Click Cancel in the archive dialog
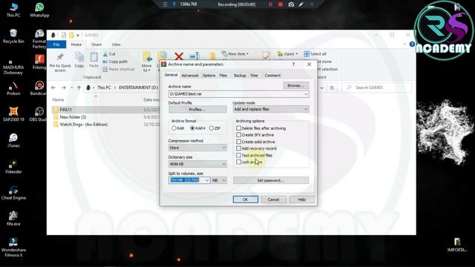Screen dimensions: 475x267 pyautogui.click(x=273, y=200)
